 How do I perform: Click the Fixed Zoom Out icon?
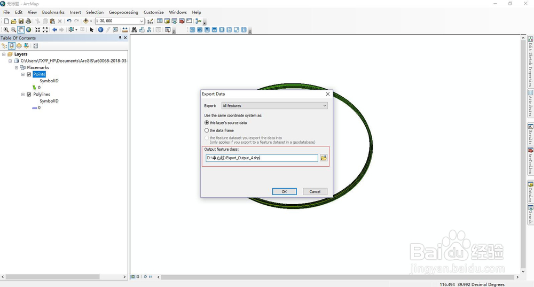click(45, 30)
